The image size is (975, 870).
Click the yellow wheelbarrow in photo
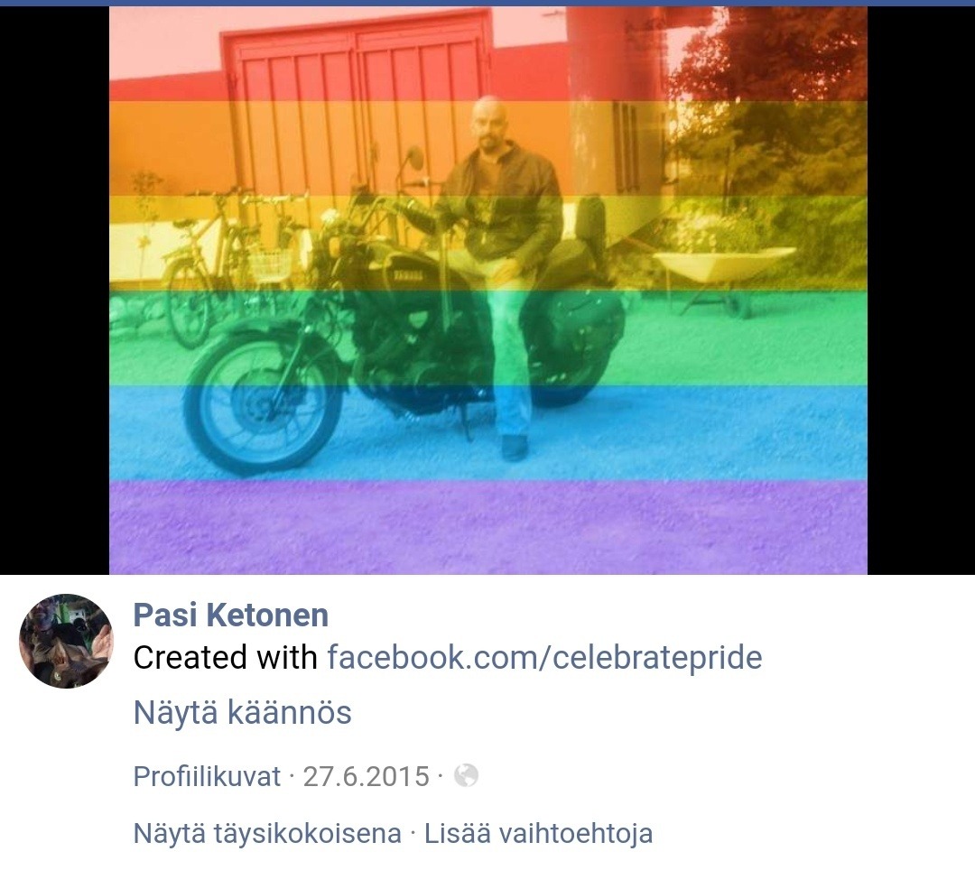(725, 276)
